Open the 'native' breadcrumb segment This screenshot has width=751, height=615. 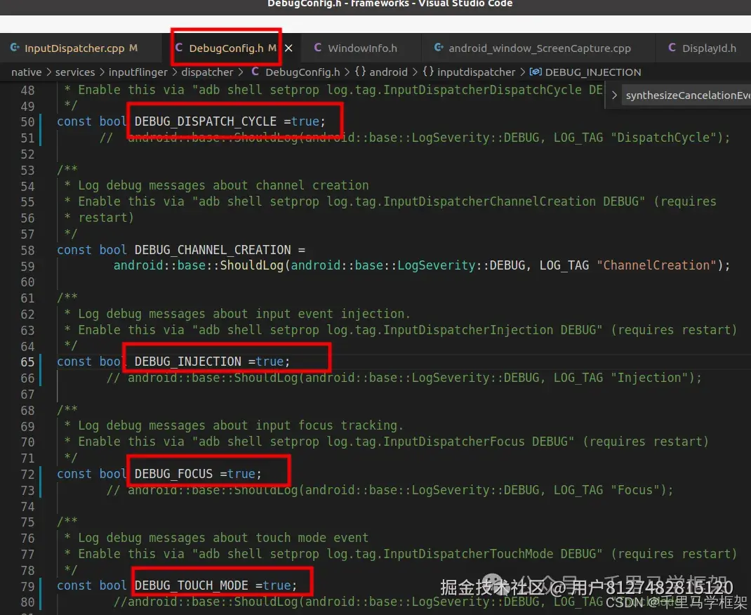(27, 72)
